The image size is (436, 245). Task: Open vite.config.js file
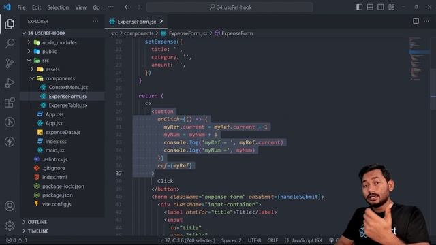tap(57, 204)
